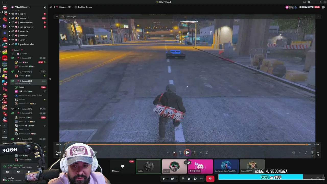Open server folder icon in server rail

click(4, 33)
